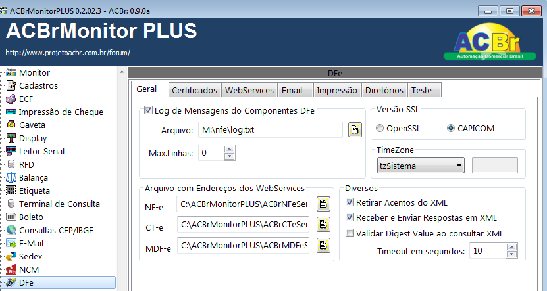Browse for MDF-e WebServices file

pos(323,246)
